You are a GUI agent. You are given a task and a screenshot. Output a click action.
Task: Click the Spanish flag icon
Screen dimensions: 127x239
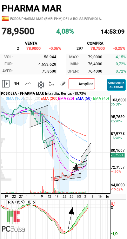click(x=5, y=19)
